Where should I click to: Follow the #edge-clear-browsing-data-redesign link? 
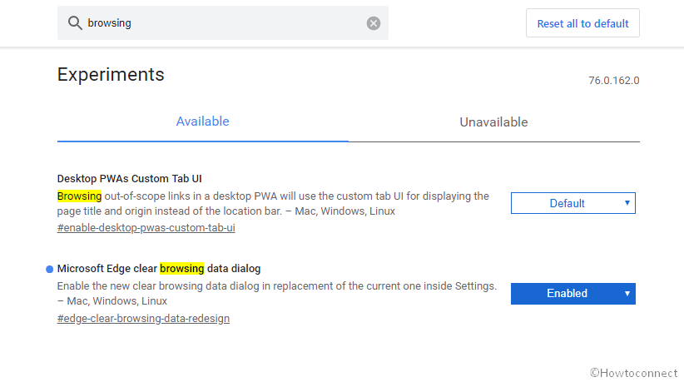point(143,319)
